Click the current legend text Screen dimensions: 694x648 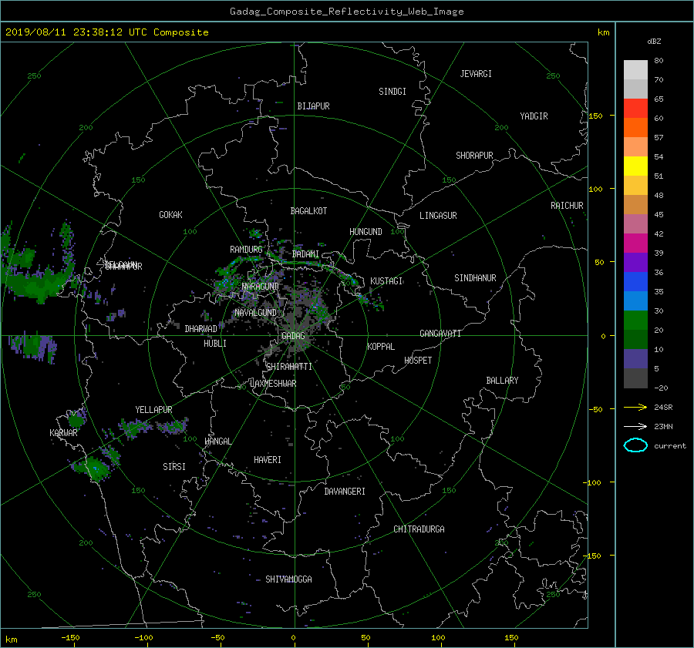pyautogui.click(x=670, y=446)
